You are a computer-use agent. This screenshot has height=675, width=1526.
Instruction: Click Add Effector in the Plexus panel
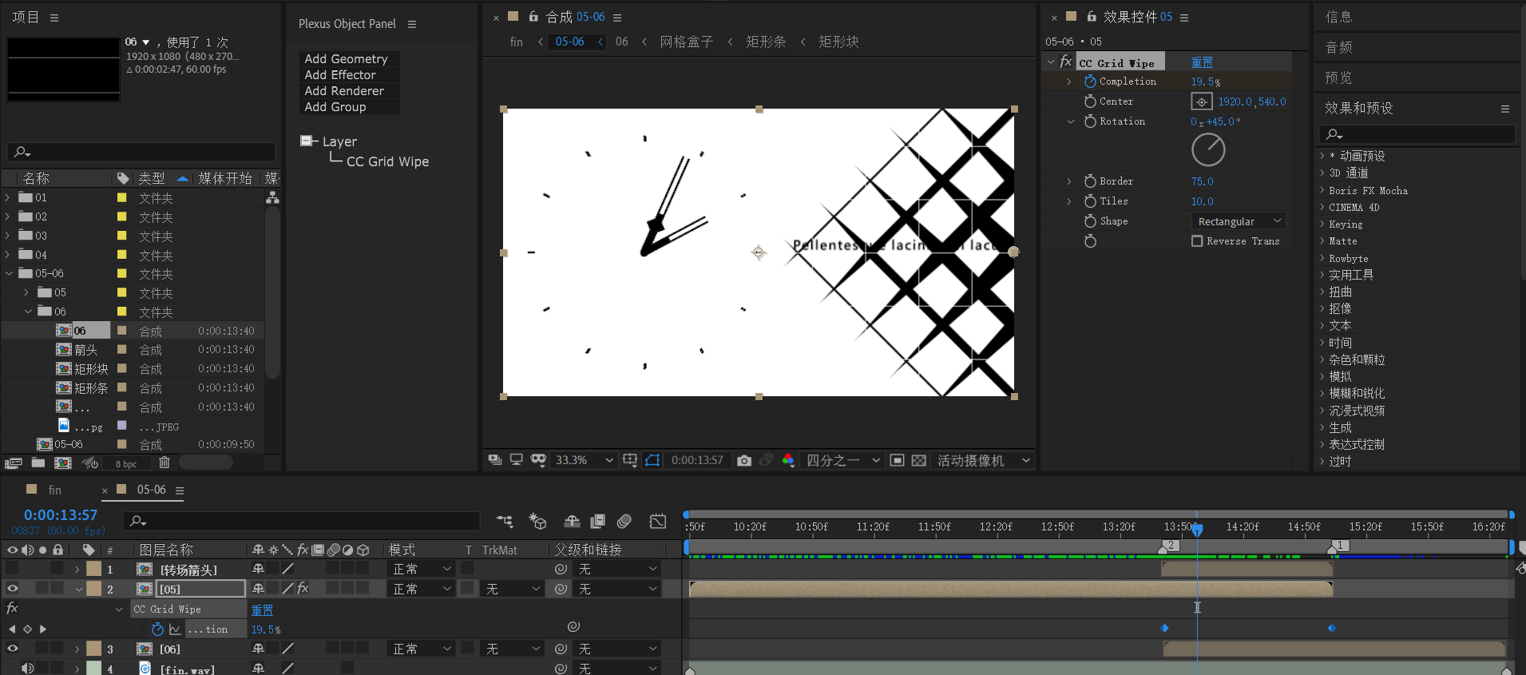[339, 75]
